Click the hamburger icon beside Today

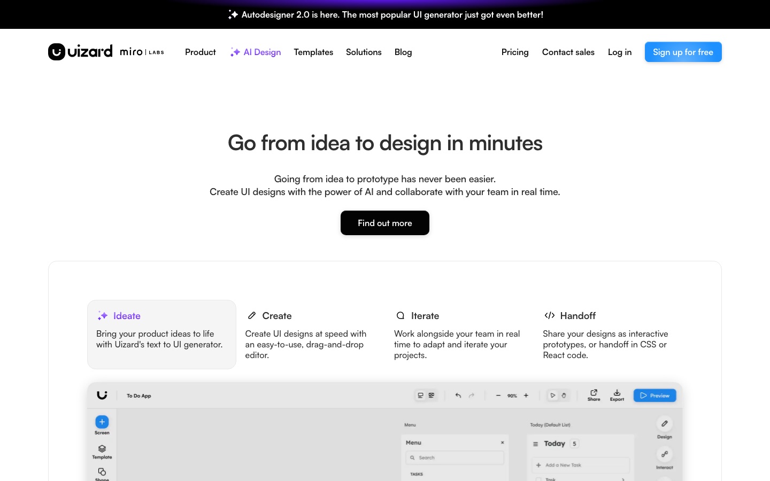[x=535, y=444]
